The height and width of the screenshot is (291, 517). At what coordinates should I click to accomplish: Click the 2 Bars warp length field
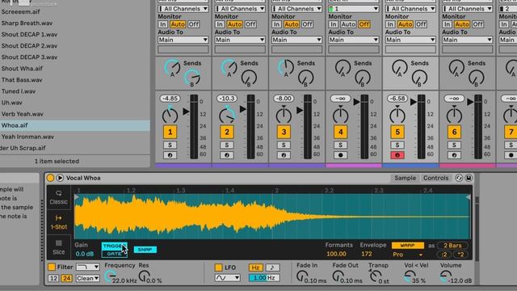click(452, 246)
